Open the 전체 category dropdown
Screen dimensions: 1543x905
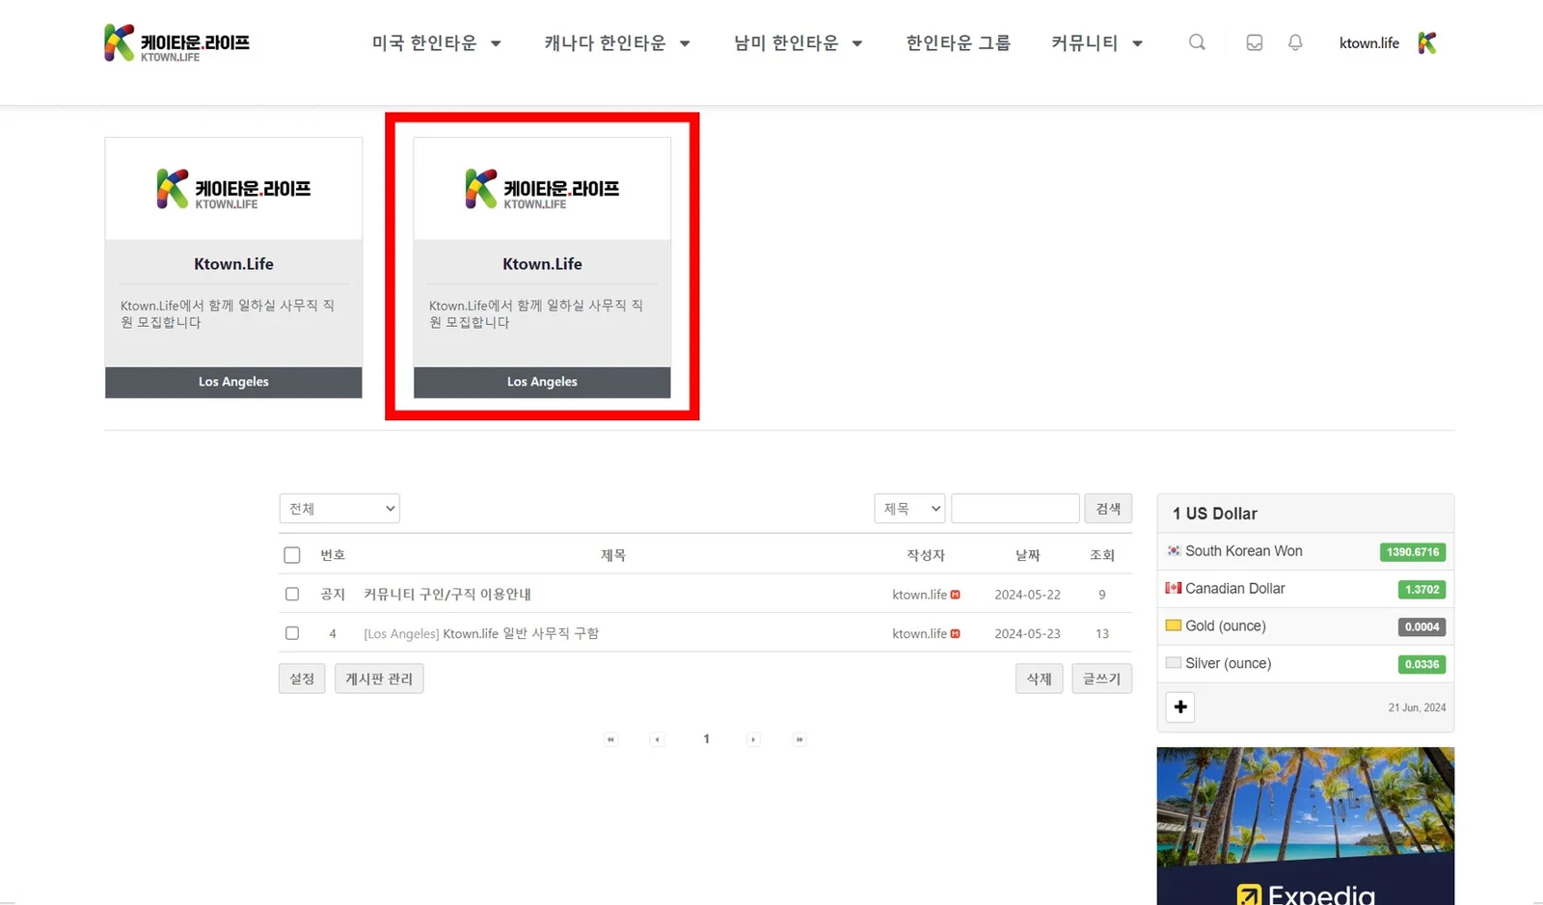[x=339, y=509]
